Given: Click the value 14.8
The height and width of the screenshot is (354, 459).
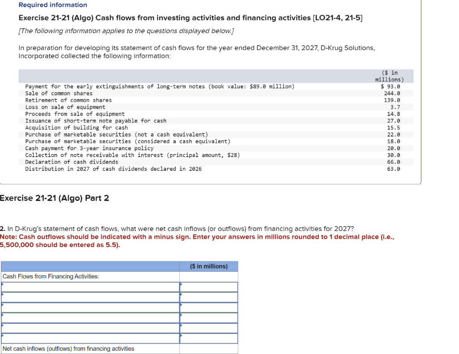Looking at the screenshot, I should point(394,114).
